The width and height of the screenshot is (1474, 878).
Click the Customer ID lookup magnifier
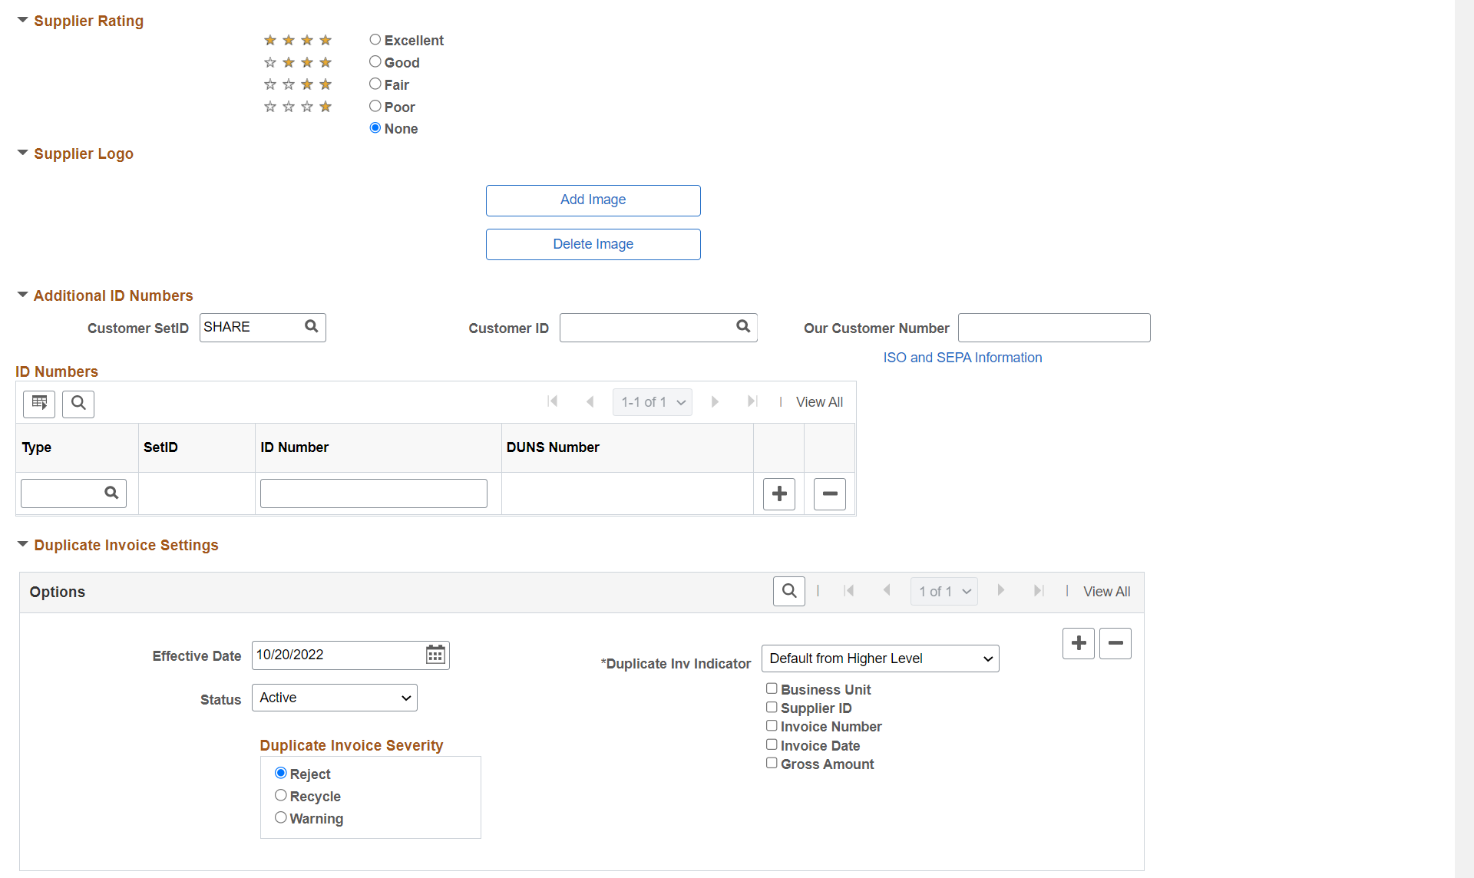tap(743, 327)
